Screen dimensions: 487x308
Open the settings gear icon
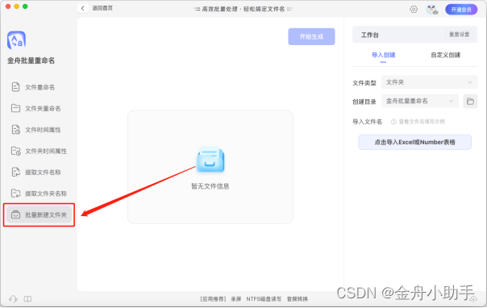tap(414, 10)
